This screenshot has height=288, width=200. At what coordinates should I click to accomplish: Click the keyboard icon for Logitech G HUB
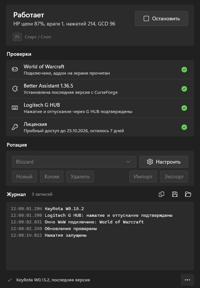pyautogui.click(x=15, y=108)
